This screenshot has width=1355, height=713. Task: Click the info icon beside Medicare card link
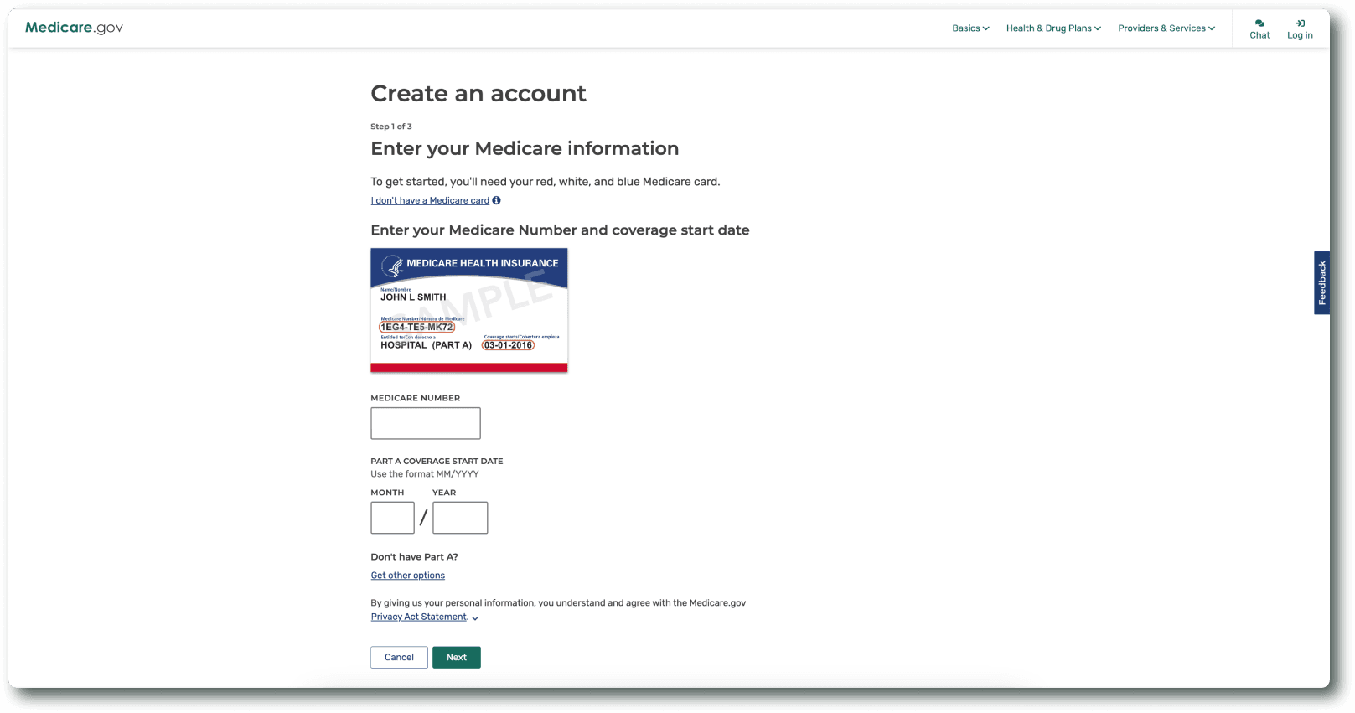[x=496, y=200]
